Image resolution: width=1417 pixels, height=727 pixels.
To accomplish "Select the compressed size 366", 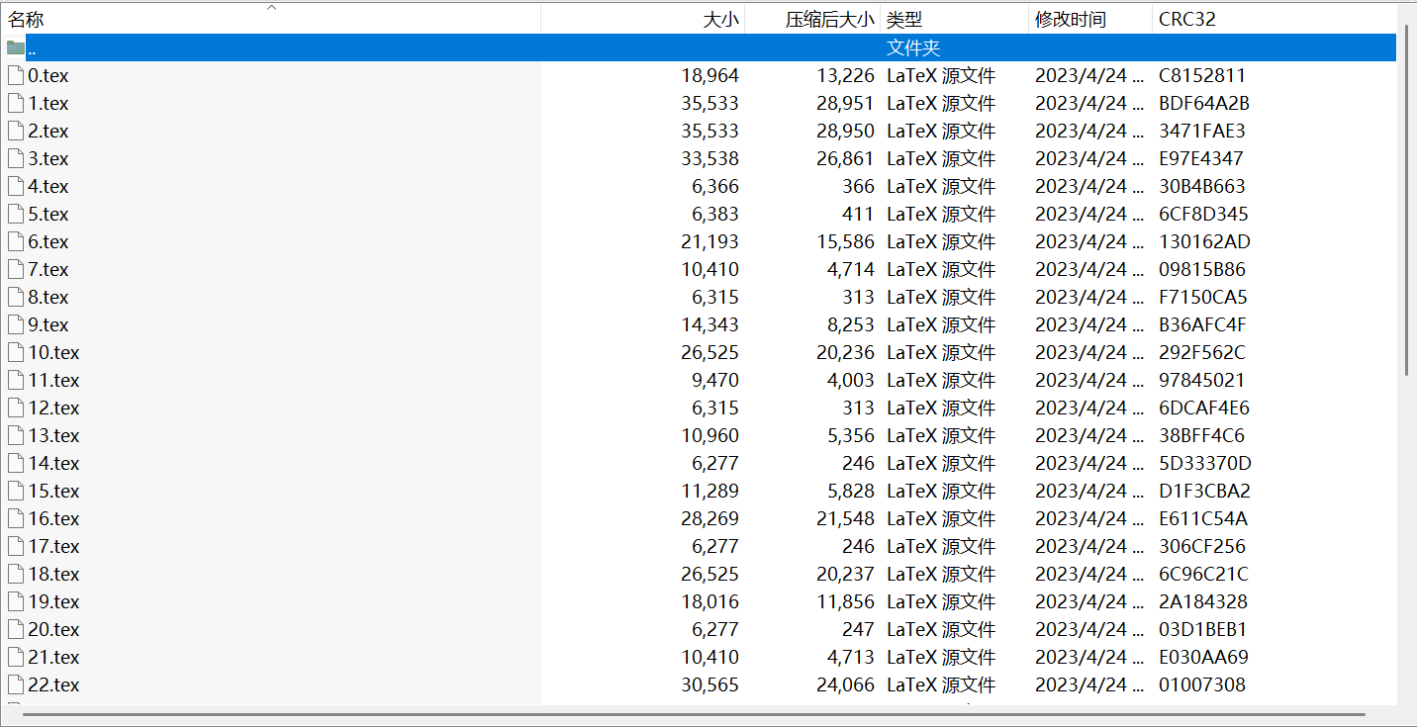I will (859, 186).
